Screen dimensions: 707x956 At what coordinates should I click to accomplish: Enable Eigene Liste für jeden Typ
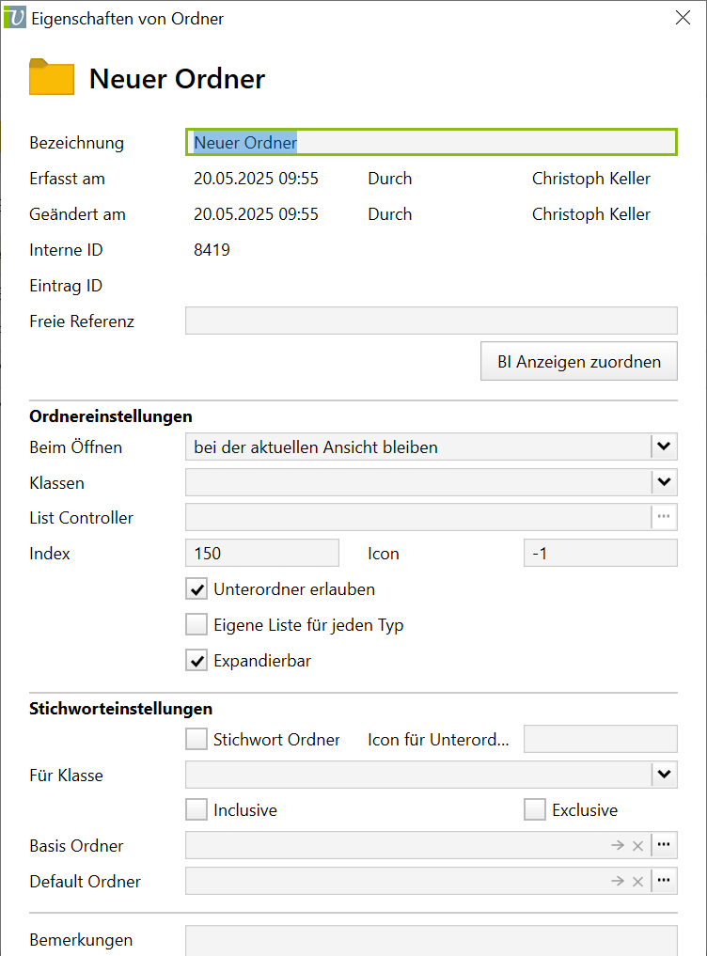[x=196, y=625]
